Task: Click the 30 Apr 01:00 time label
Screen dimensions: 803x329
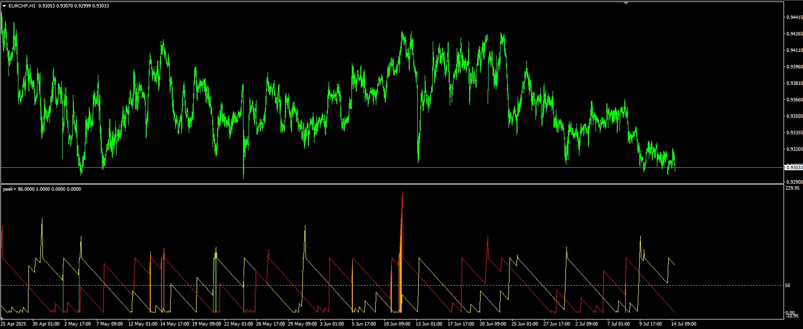Action: (46, 324)
